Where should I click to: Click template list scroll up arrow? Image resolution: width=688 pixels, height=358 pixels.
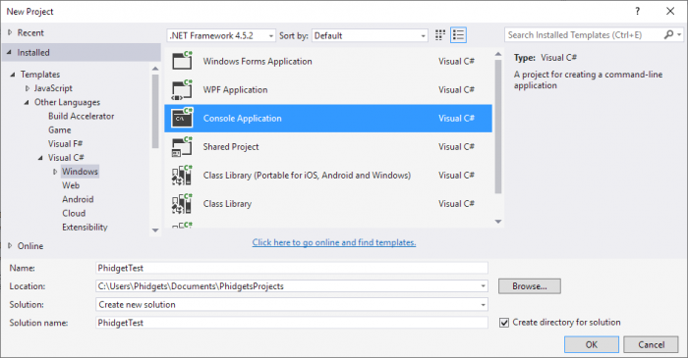click(x=498, y=54)
